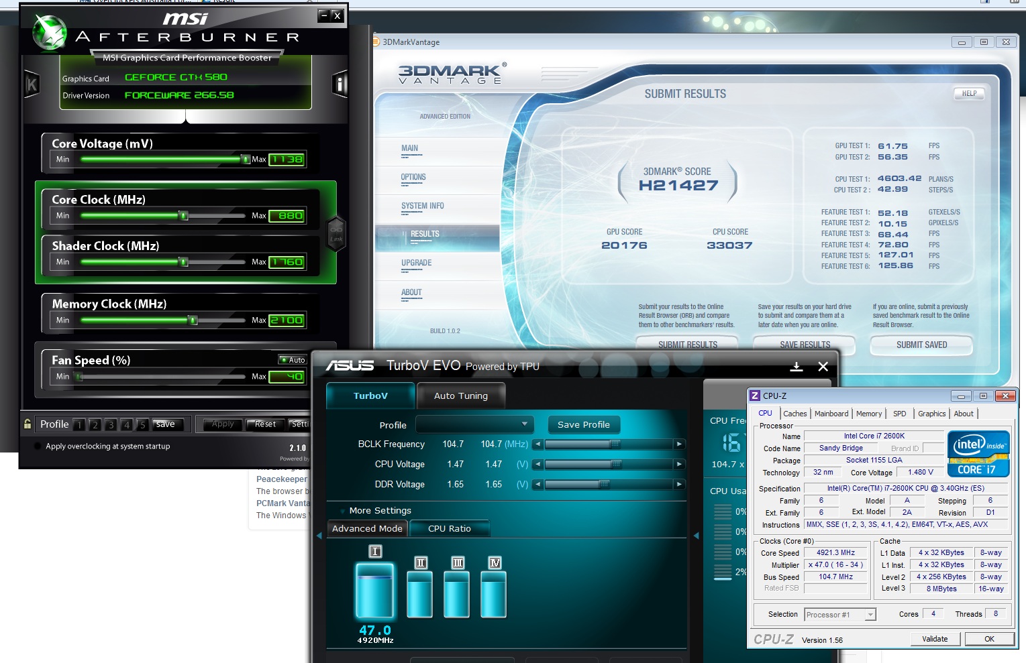Open the Mainboard tab in CPU-Z

pyautogui.click(x=831, y=414)
